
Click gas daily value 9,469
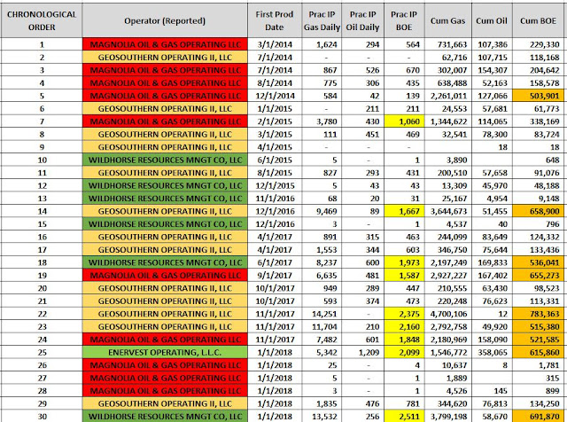[322, 211]
